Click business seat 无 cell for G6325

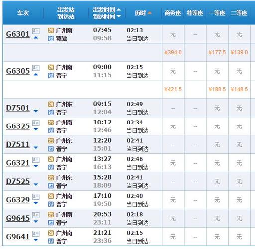173,126
